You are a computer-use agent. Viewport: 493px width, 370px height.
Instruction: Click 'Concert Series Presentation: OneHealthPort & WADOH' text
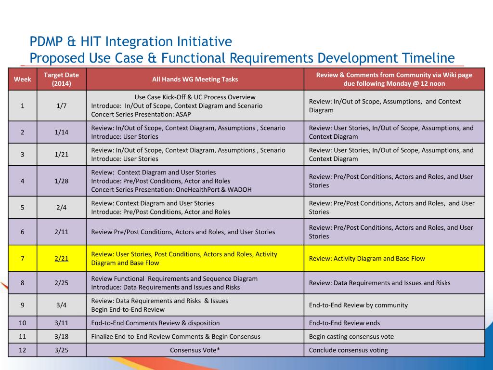click(171, 190)
